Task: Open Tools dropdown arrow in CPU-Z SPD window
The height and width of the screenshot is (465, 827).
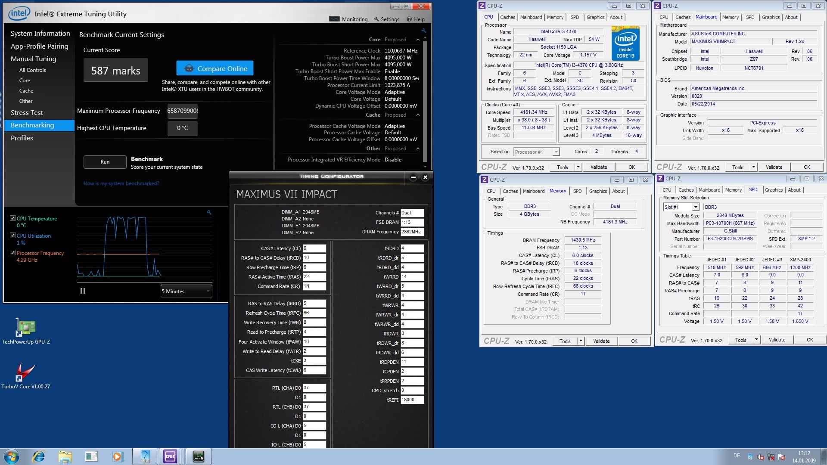Action: tap(756, 340)
